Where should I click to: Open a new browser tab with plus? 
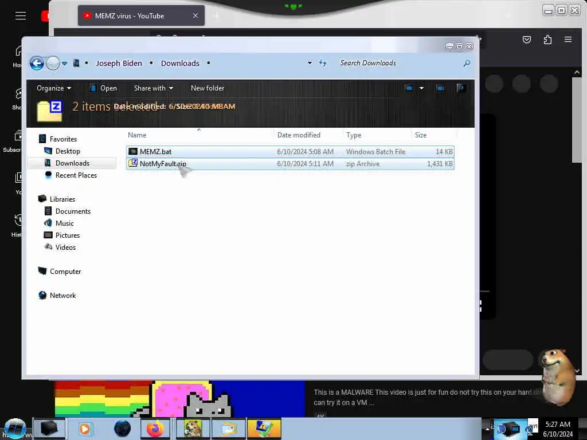click(216, 15)
